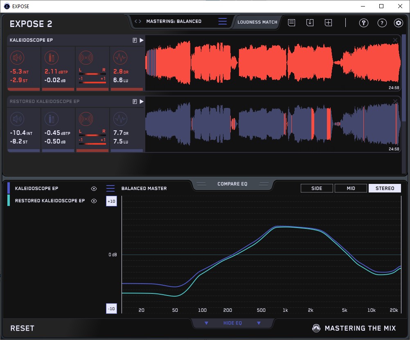
Task: Click the export download icon in toolbar
Action: (310, 23)
